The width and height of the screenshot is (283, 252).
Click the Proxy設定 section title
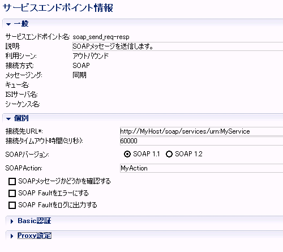(x=35, y=236)
